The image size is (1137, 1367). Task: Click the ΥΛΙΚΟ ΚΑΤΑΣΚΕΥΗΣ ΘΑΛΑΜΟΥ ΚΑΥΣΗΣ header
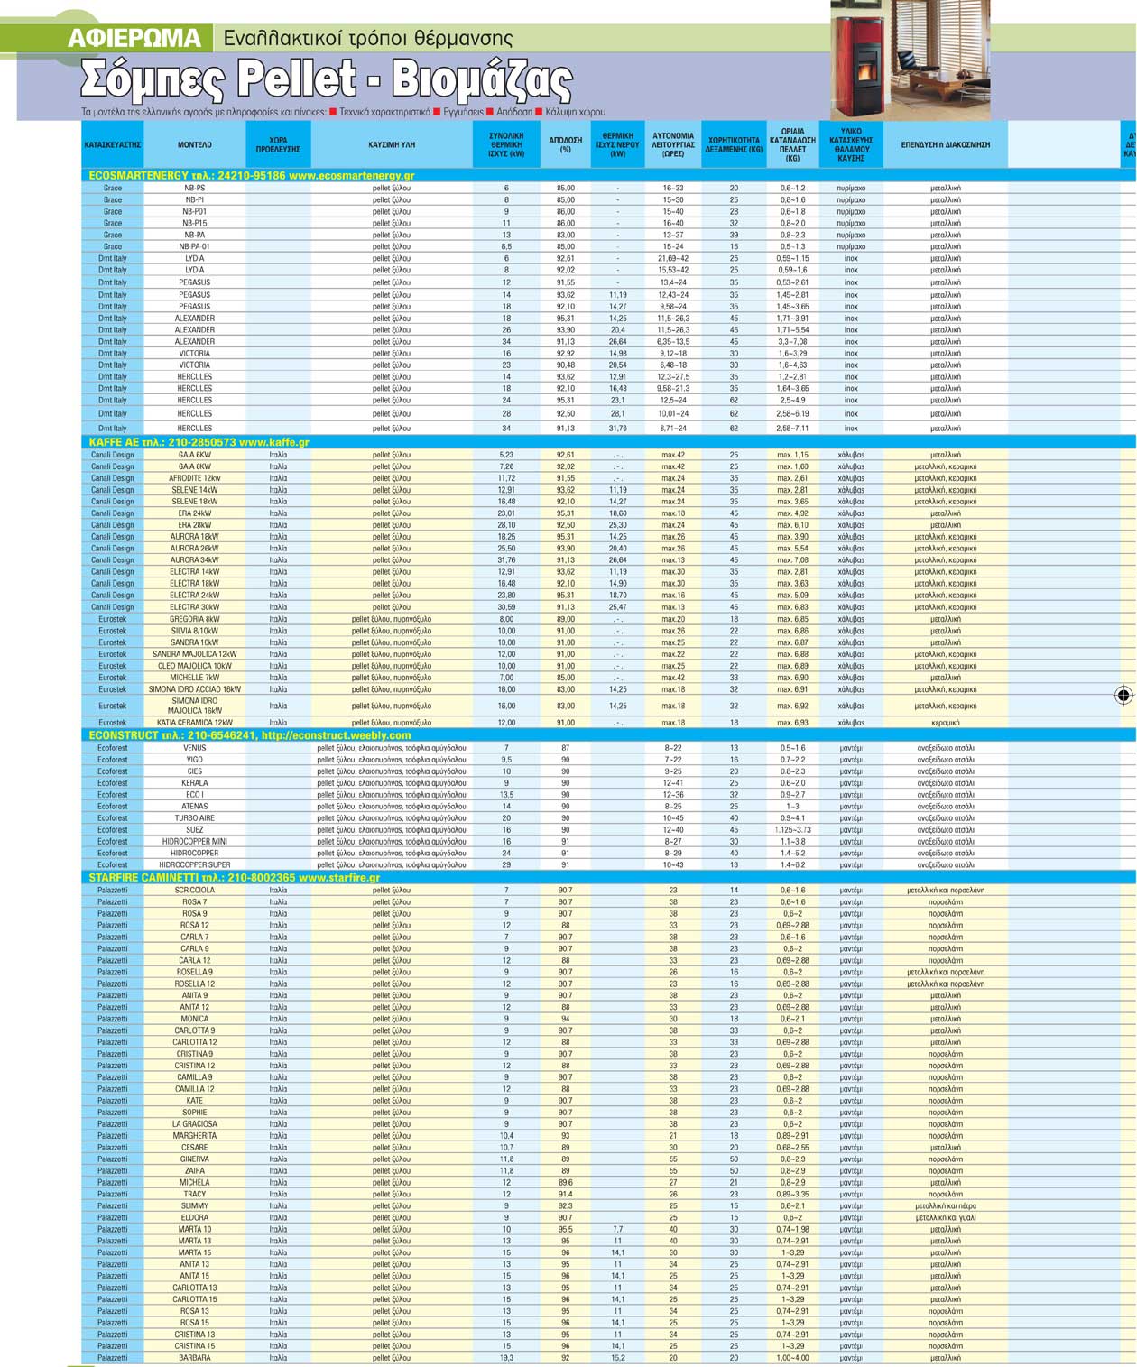coord(851,144)
